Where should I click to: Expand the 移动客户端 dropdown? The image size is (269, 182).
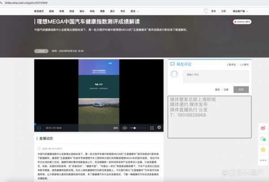point(240,11)
